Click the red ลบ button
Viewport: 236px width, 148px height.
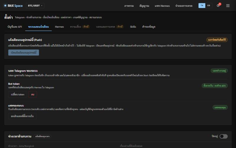point(33,94)
